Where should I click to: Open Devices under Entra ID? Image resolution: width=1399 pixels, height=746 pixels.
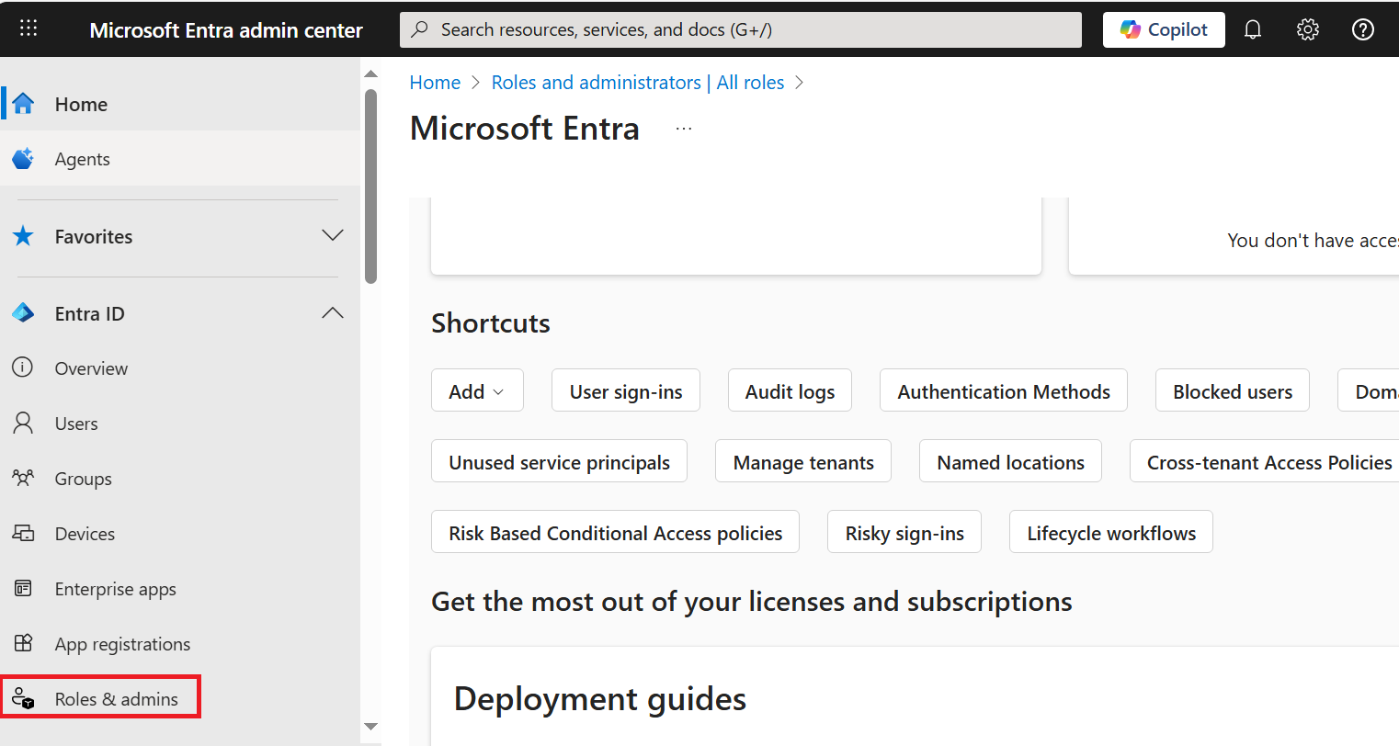tap(180, 534)
